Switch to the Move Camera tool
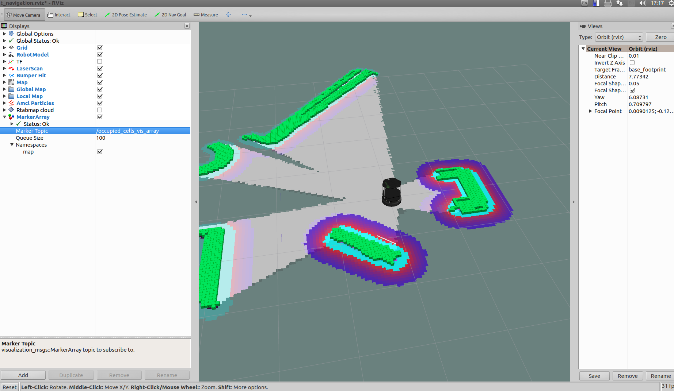This screenshot has height=391, width=674. [24, 15]
